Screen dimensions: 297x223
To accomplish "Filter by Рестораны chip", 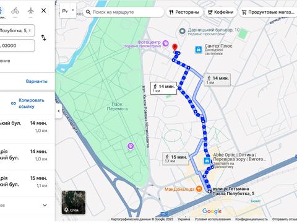I will (x=184, y=12).
